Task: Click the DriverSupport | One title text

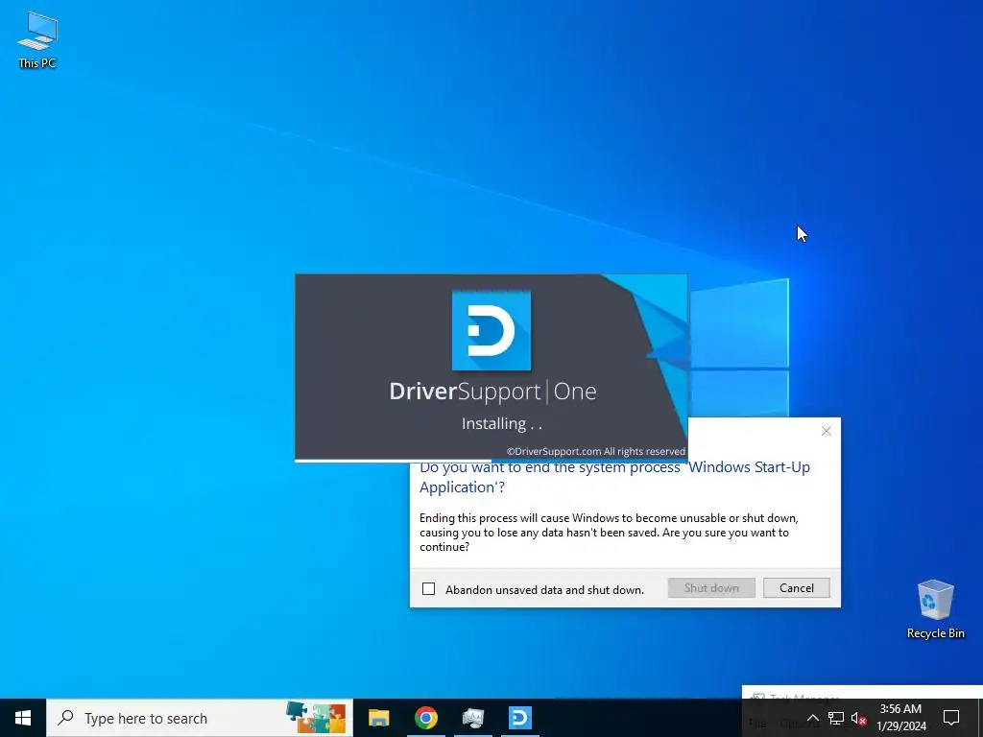Action: (492, 392)
